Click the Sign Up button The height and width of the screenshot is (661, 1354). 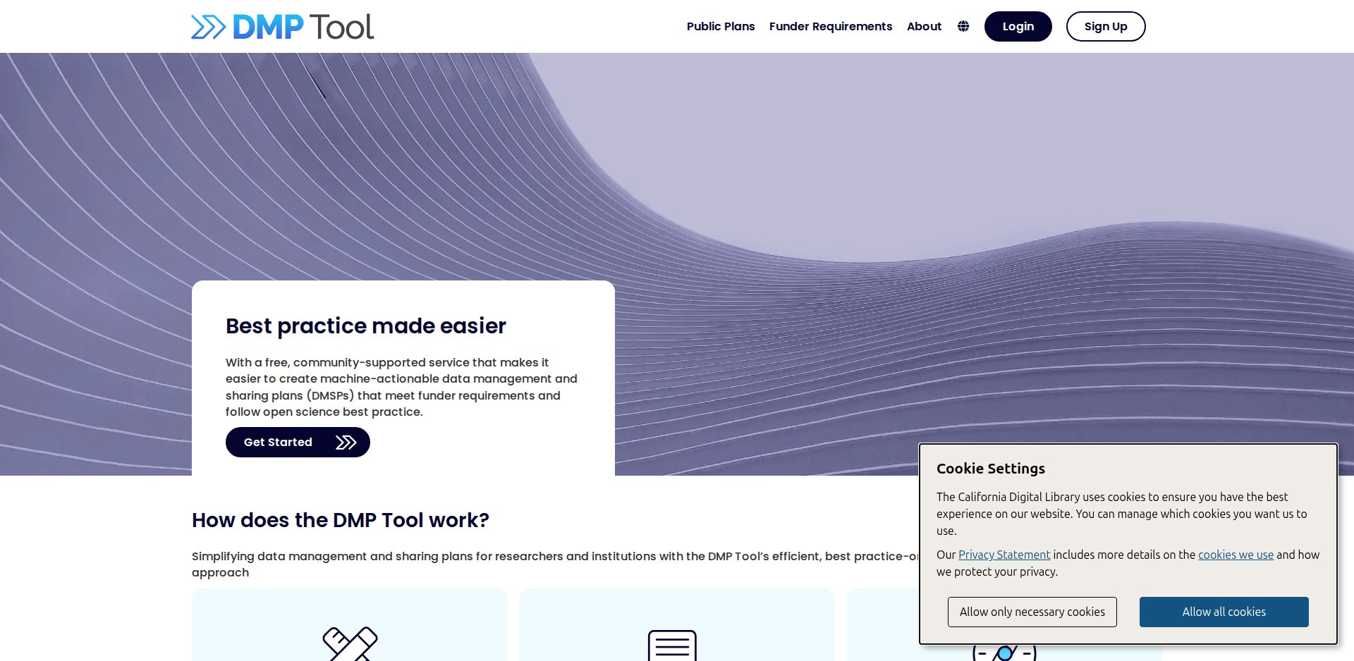pos(1106,26)
